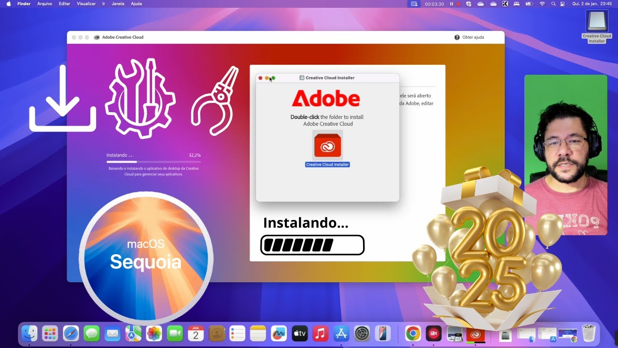The height and width of the screenshot is (348, 618).
Task: Open Wi-Fi status in menu bar
Action: (542, 3)
